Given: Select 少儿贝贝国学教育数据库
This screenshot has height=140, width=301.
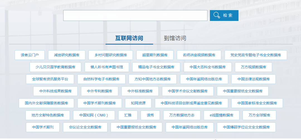Looking at the screenshot, I should [x=55, y=67].
